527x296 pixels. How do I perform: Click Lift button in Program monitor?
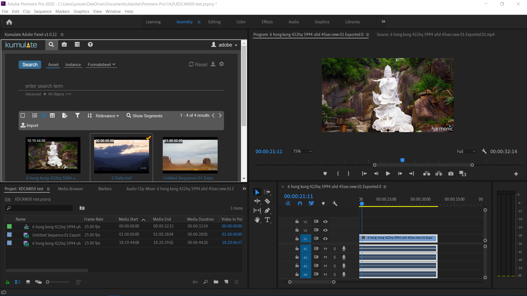427,174
